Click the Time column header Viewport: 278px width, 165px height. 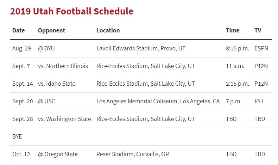pyautogui.click(x=233, y=30)
